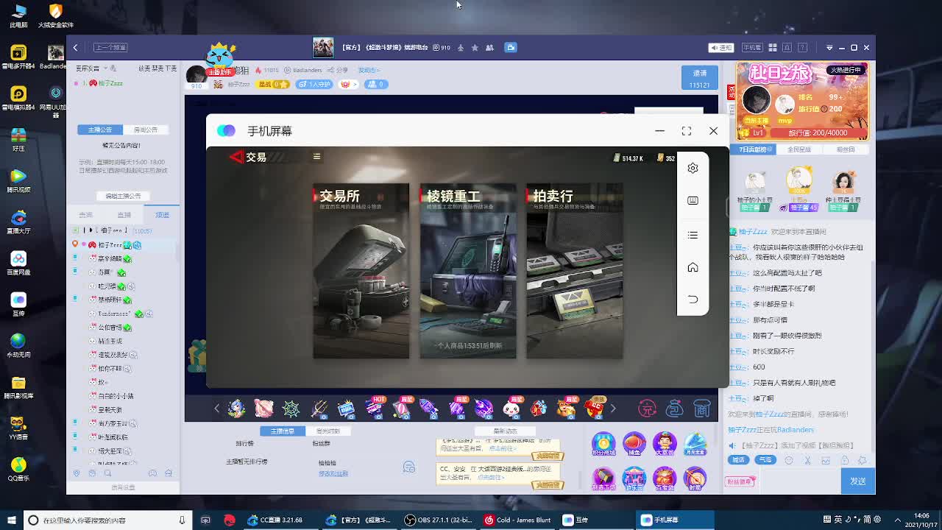
Task: Switch to 频道 tab in left panel
Action: point(162,215)
